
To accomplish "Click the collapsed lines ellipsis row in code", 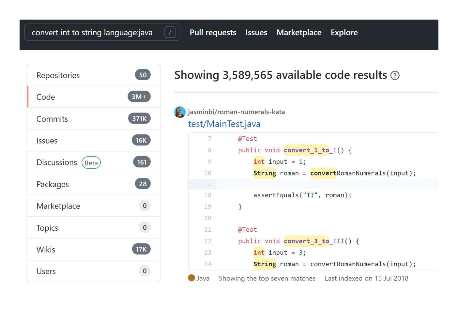I will click(313, 184).
